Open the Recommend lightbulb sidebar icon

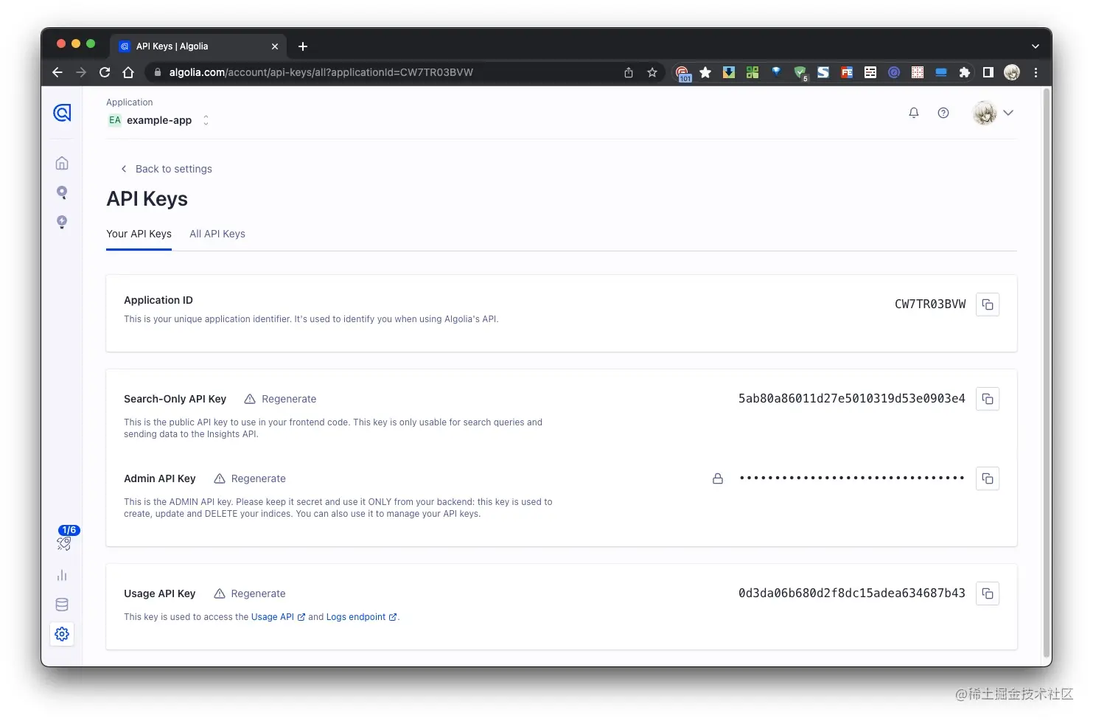coord(62,222)
